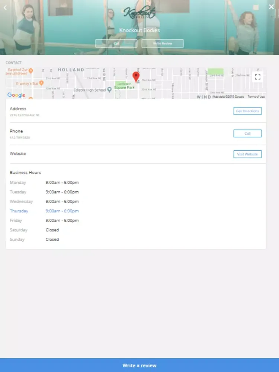Click Saturday's Closed status
This screenshot has width=279, height=372.
[x=52, y=230]
